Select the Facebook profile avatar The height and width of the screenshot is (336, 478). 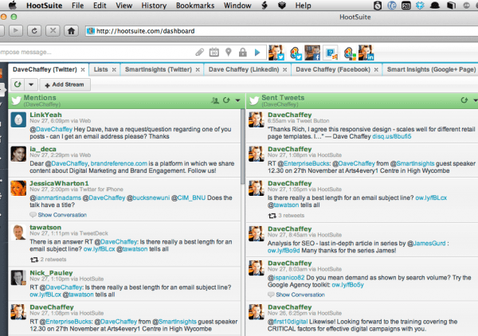(312, 53)
